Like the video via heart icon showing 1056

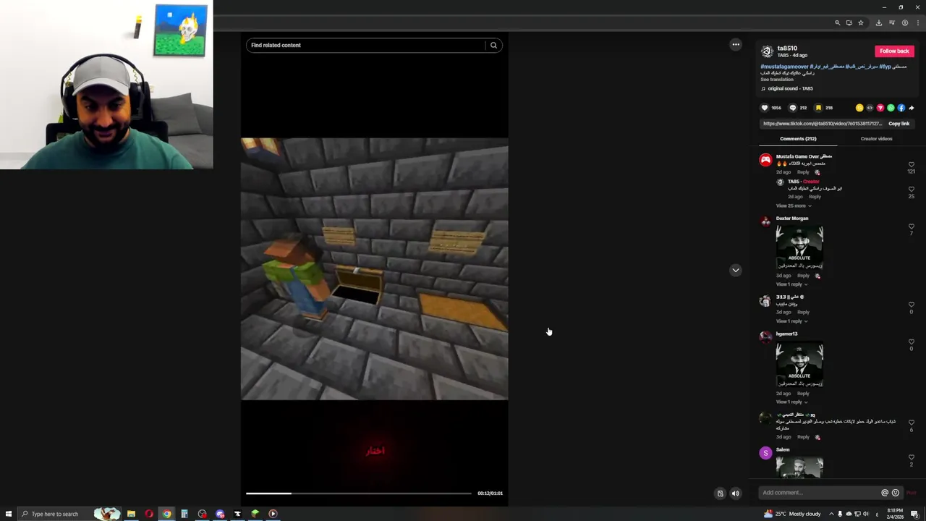(765, 108)
